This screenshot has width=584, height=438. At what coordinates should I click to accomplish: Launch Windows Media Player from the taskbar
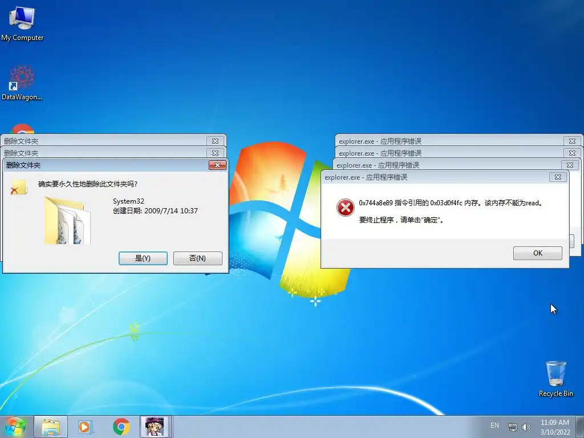click(x=86, y=427)
